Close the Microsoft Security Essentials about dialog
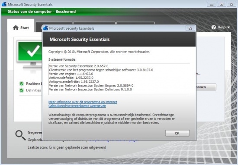This screenshot has width=238, height=165. pos(190,28)
